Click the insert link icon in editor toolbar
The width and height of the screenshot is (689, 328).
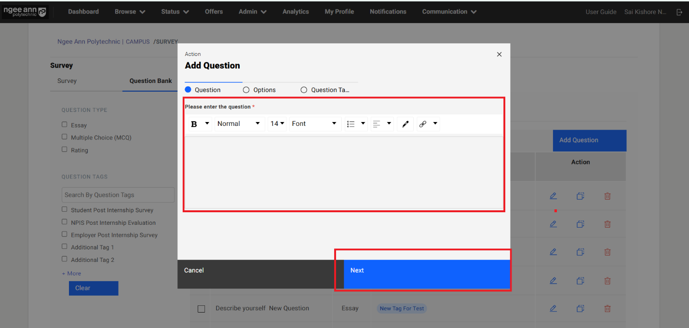[x=423, y=124]
